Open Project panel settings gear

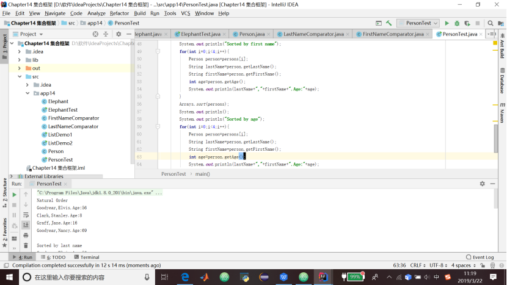(117, 34)
